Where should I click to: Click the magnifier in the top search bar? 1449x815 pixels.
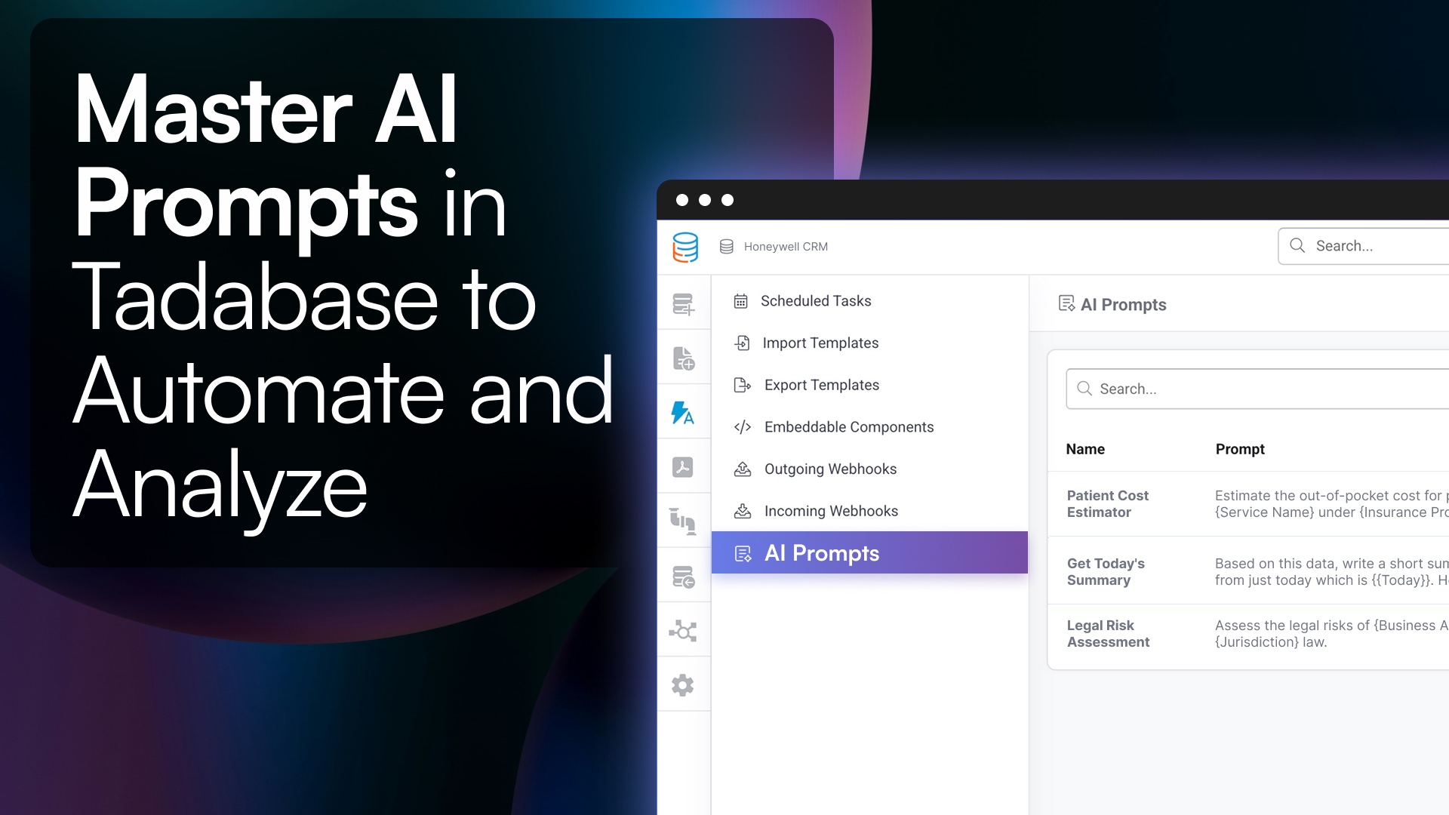point(1298,245)
